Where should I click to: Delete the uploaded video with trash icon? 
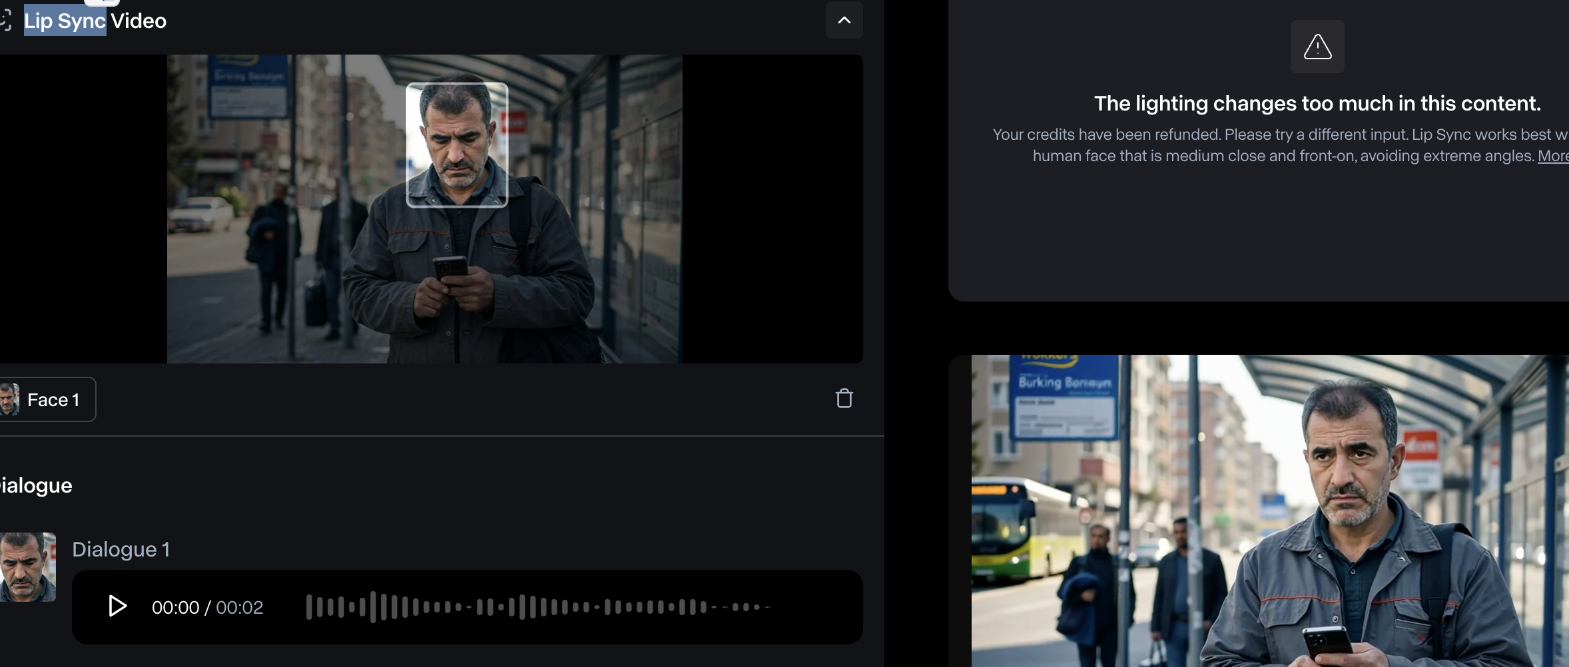point(844,398)
